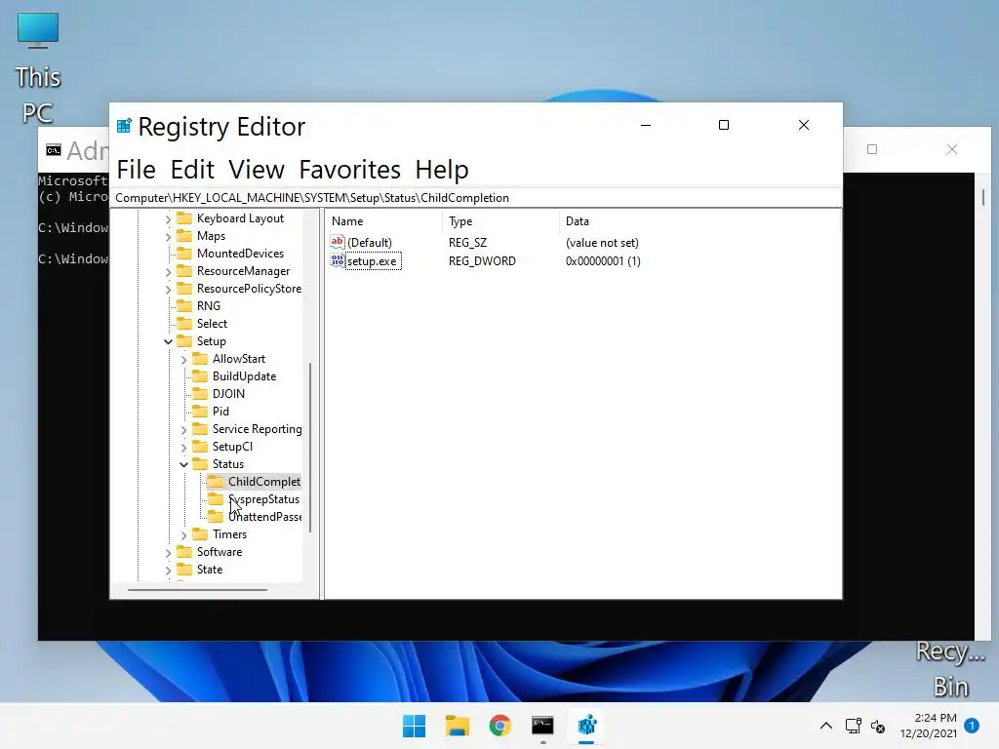
Task: Click the (Default) string value icon
Action: [337, 242]
